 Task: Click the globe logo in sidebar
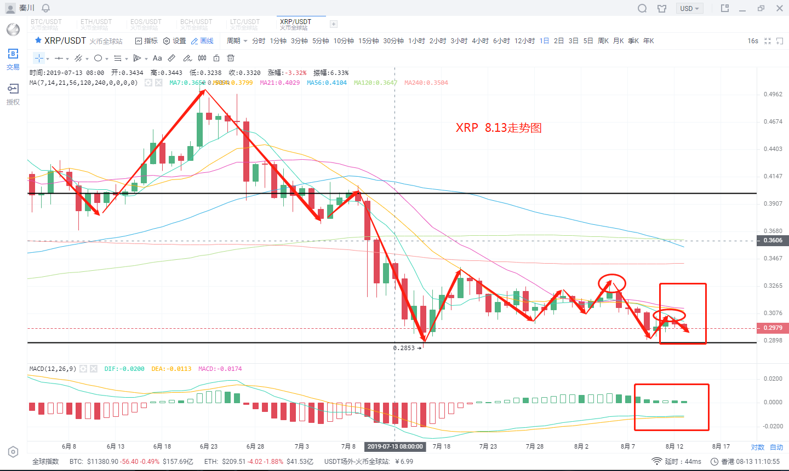tap(13, 29)
